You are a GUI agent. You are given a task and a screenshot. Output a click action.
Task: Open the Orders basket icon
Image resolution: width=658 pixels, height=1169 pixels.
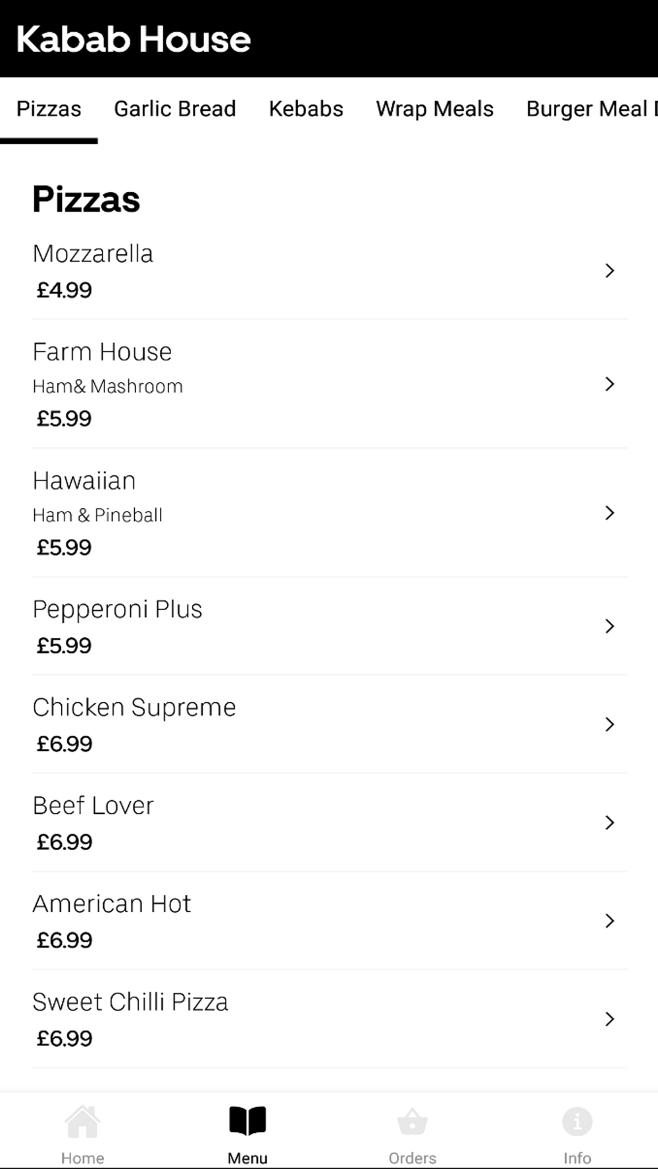coord(413,1123)
